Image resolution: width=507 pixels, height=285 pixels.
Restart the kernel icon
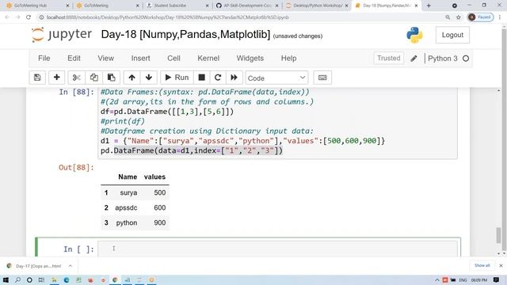[x=218, y=78]
